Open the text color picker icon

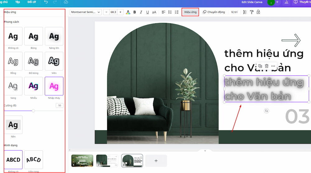click(128, 12)
